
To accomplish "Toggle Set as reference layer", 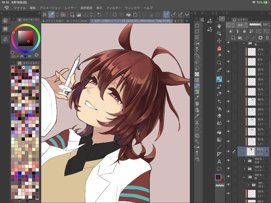I will tap(238, 31).
